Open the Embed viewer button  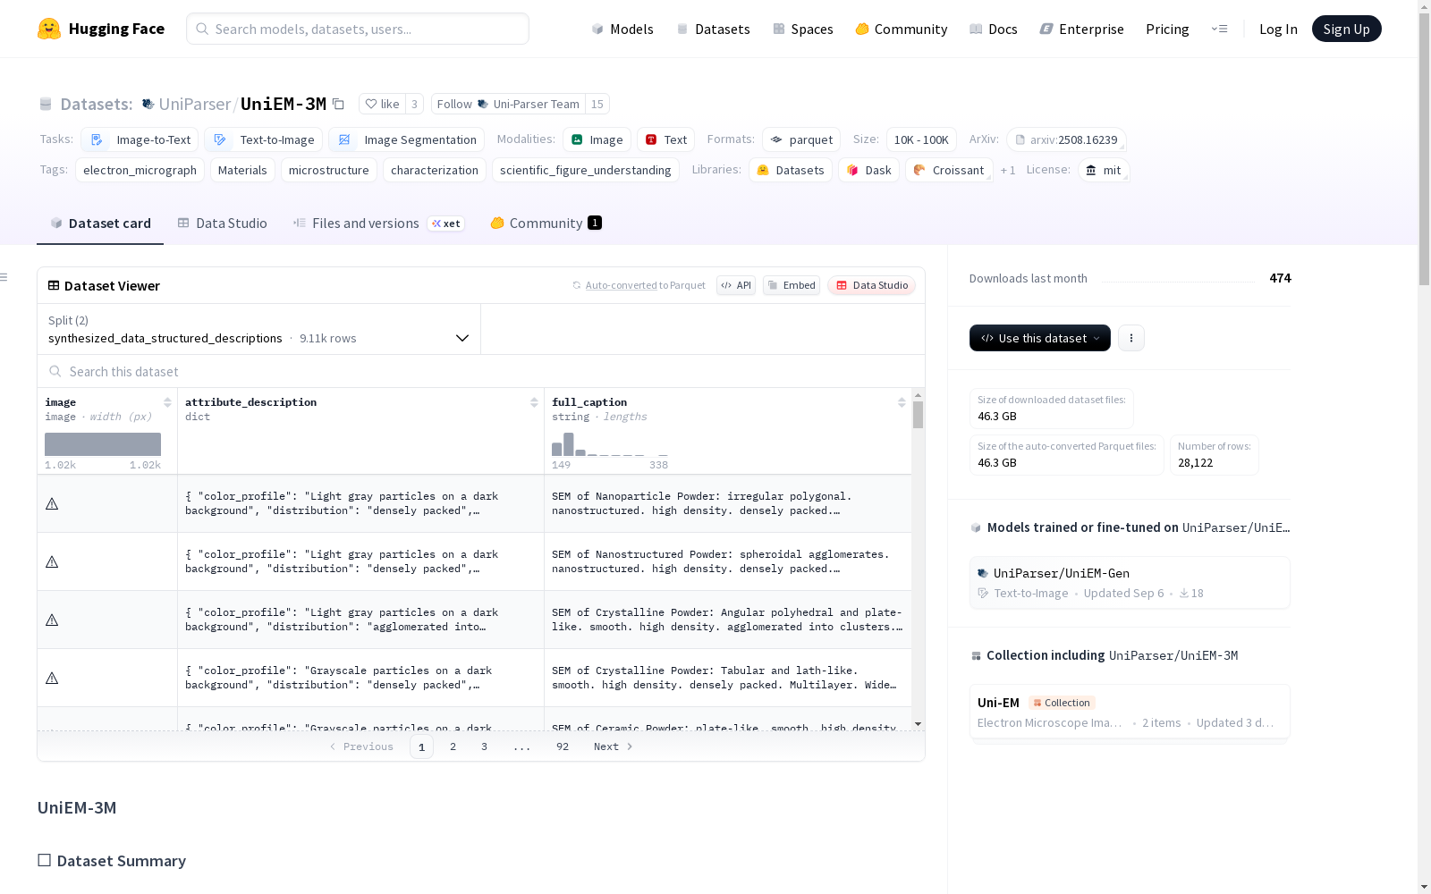pyautogui.click(x=792, y=285)
